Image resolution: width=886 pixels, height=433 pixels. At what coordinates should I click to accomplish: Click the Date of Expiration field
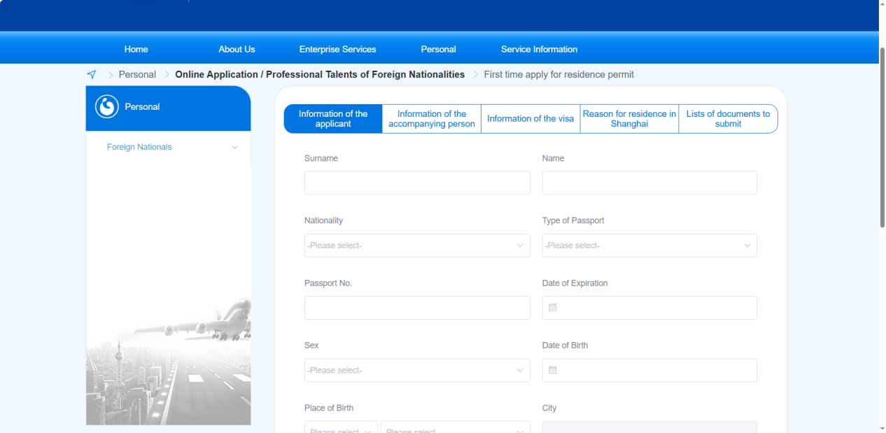649,308
